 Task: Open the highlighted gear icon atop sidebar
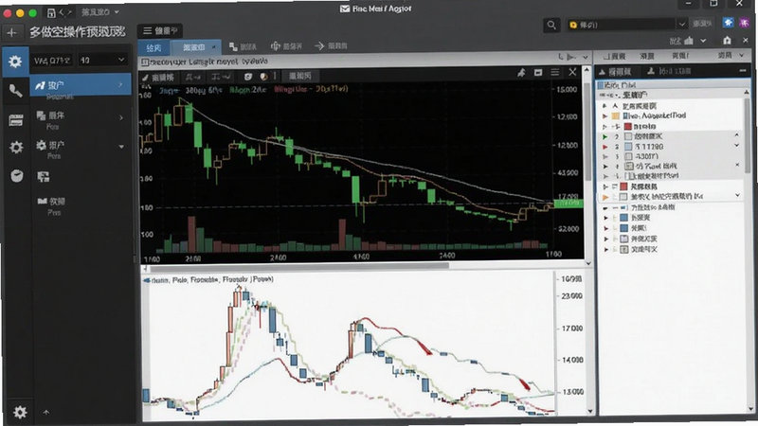[15, 62]
